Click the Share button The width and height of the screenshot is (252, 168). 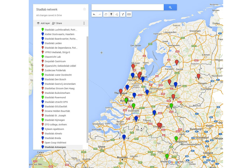click(57, 23)
